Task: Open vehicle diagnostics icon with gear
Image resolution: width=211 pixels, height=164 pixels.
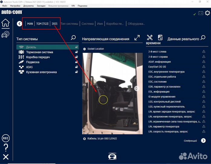Action: [5, 34]
